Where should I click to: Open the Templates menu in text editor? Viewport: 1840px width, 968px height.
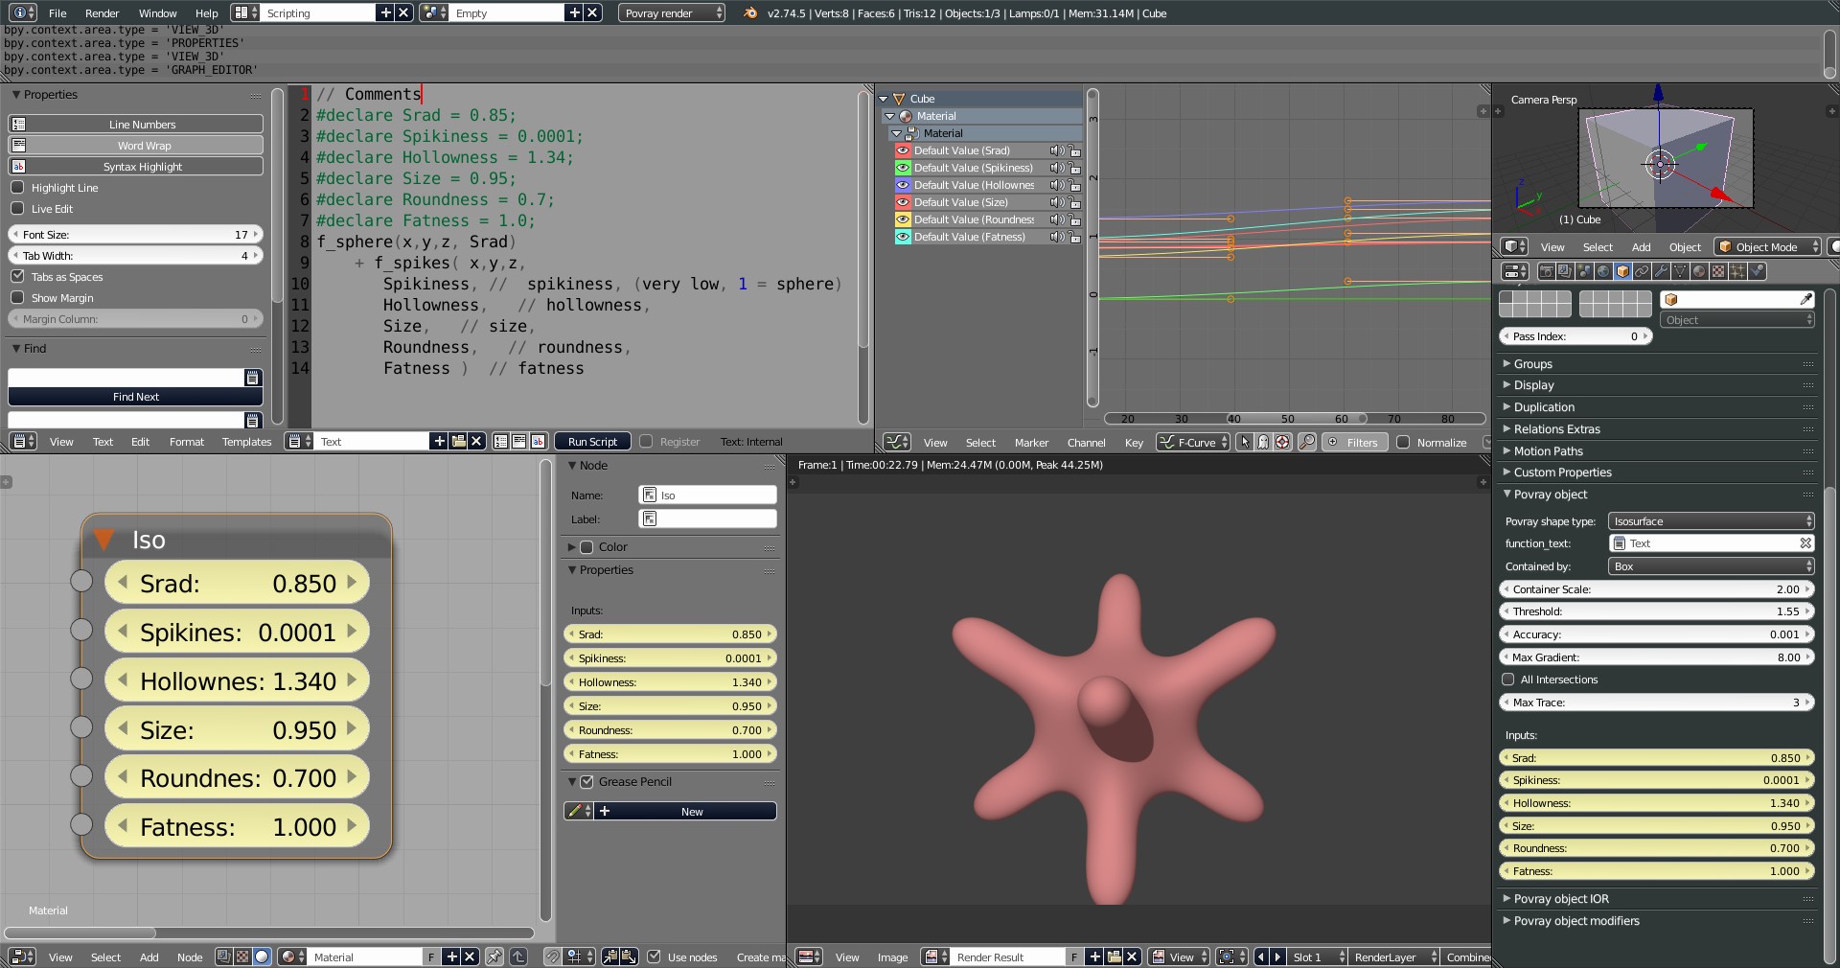pos(246,442)
